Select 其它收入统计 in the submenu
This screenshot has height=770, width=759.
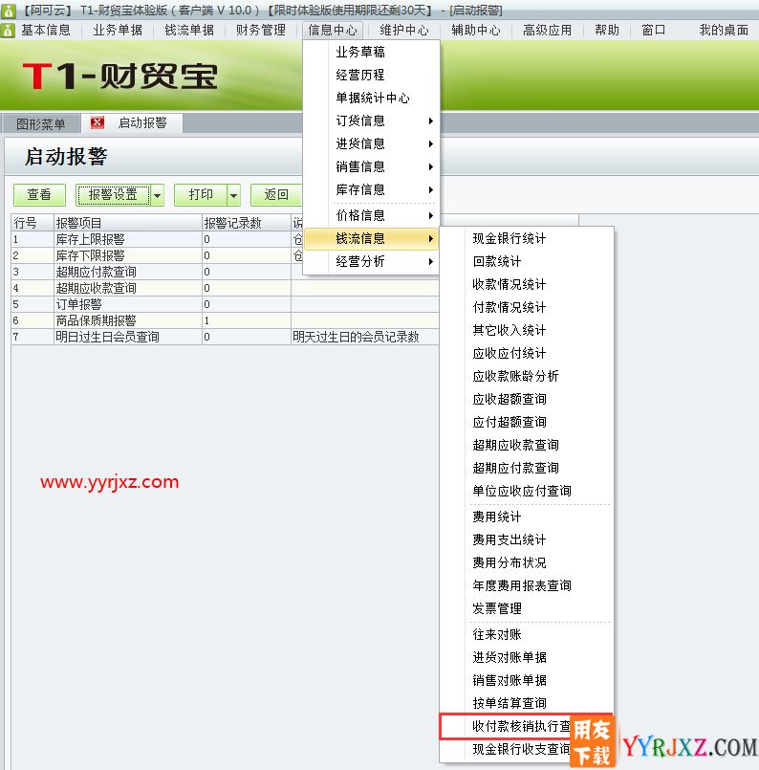[x=527, y=330]
